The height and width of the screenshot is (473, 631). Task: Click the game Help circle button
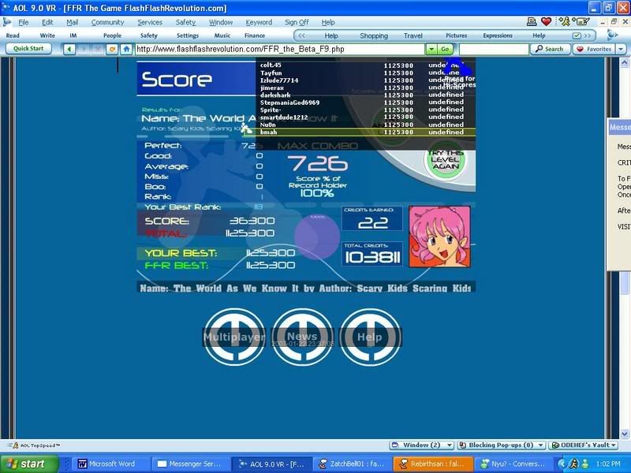coord(370,337)
